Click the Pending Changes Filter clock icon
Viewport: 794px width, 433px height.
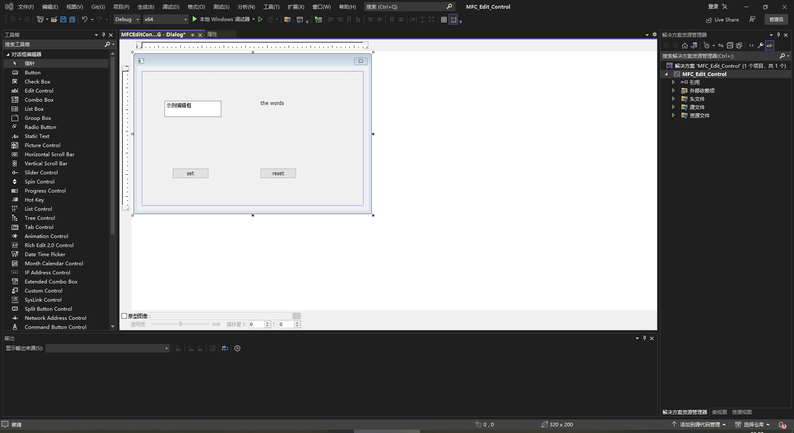coord(707,45)
